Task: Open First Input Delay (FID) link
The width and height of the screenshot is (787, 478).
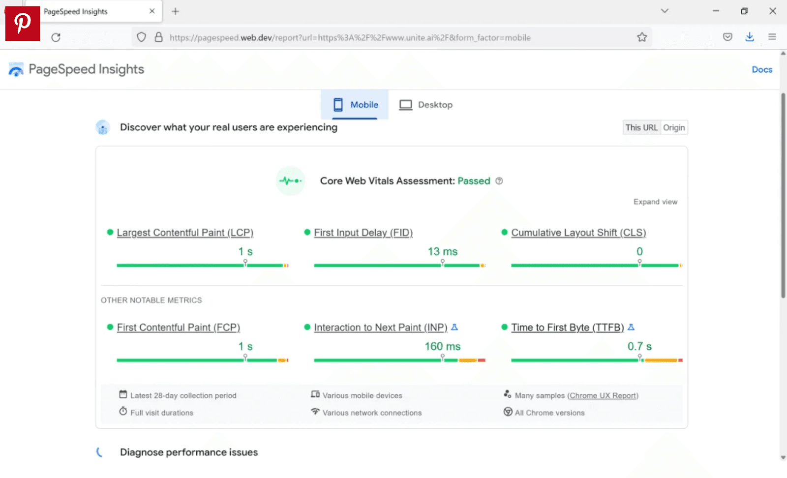Action: pos(363,233)
